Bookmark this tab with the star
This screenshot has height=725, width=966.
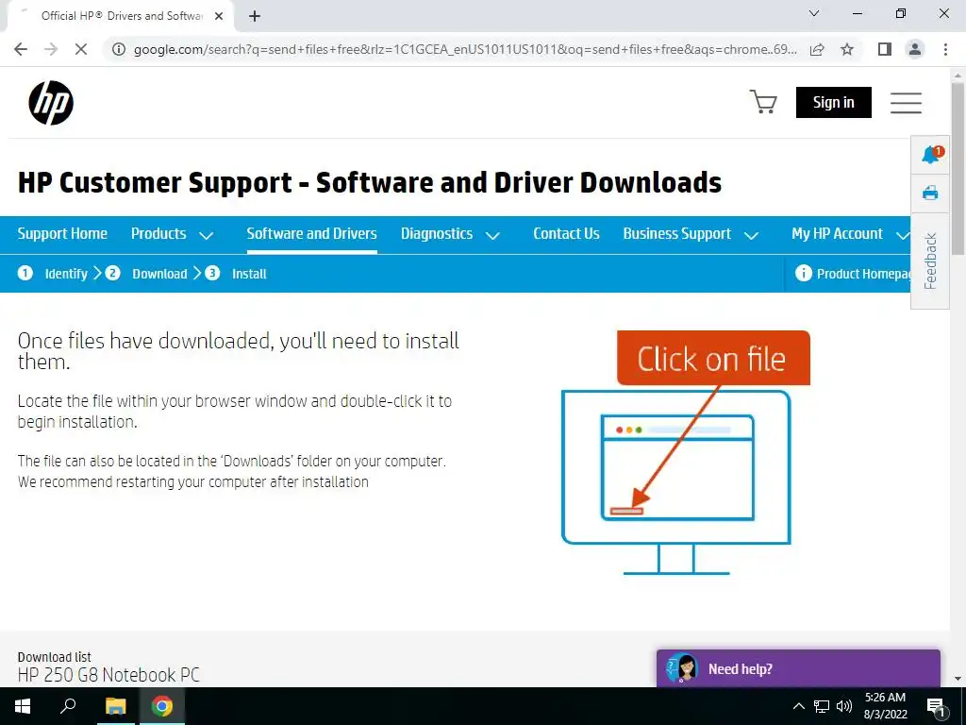click(847, 49)
